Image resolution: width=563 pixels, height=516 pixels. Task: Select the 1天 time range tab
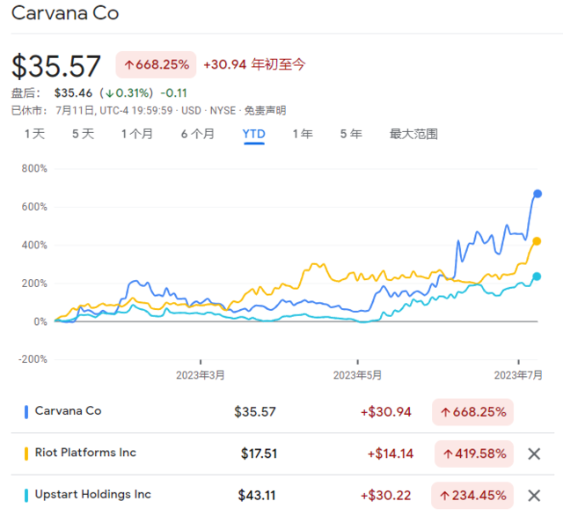click(34, 134)
